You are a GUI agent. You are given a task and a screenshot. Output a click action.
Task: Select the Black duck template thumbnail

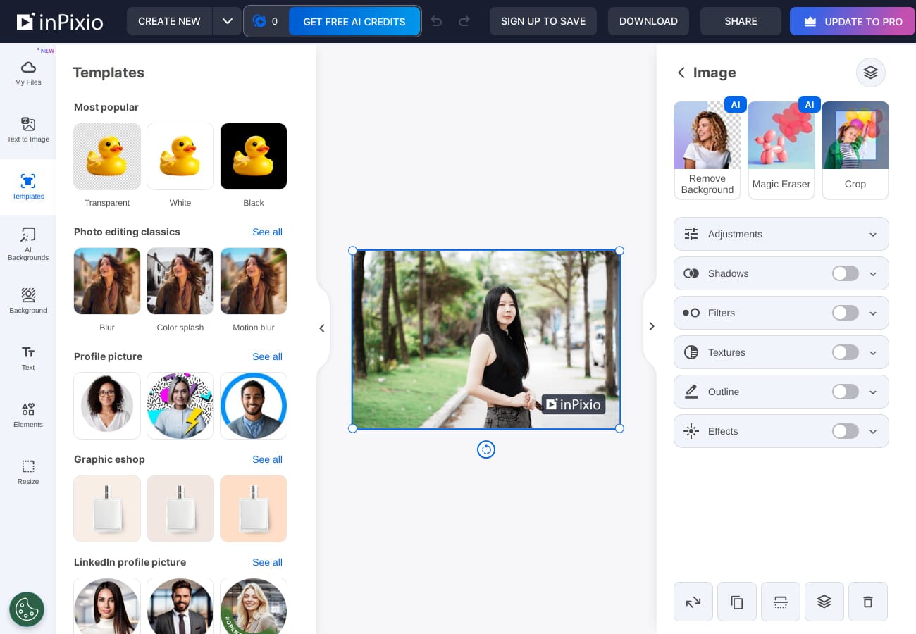[254, 156]
